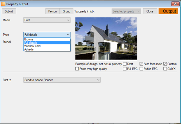Enable the Draft checkbox
The height and width of the screenshot is (124, 182).
click(125, 64)
